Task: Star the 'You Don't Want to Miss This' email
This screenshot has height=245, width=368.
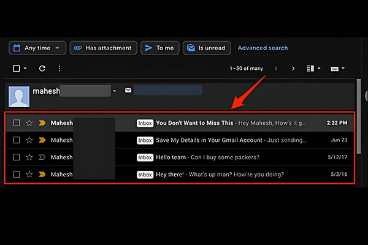Action: coord(29,123)
